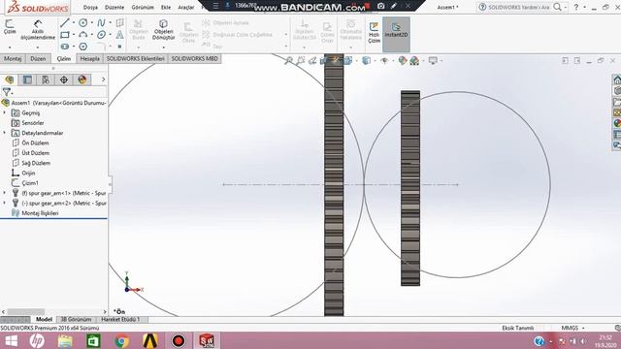Open the Düzenle menu
This screenshot has width=621, height=349.
pyautogui.click(x=114, y=7)
